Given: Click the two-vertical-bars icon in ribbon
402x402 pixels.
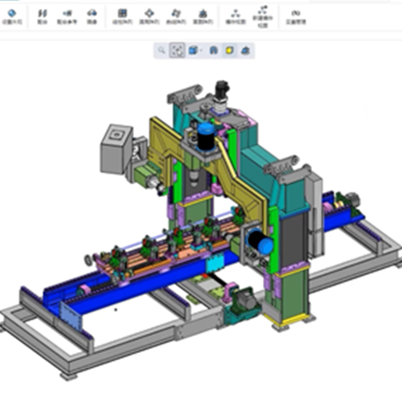Looking at the screenshot, I should (43, 13).
